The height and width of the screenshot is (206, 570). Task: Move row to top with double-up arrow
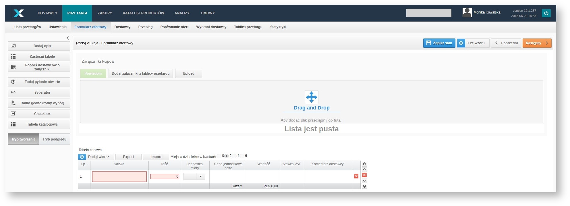pyautogui.click(x=364, y=164)
